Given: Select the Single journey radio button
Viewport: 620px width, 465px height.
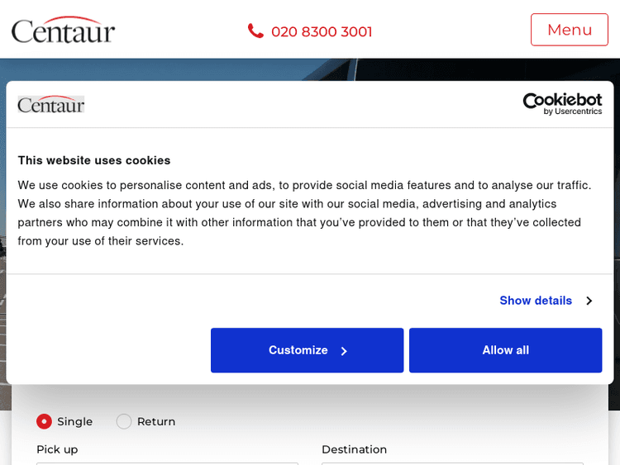Looking at the screenshot, I should tap(44, 421).
